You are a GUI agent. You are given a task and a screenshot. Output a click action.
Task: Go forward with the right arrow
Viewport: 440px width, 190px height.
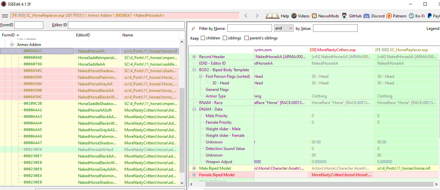(x=257, y=16)
